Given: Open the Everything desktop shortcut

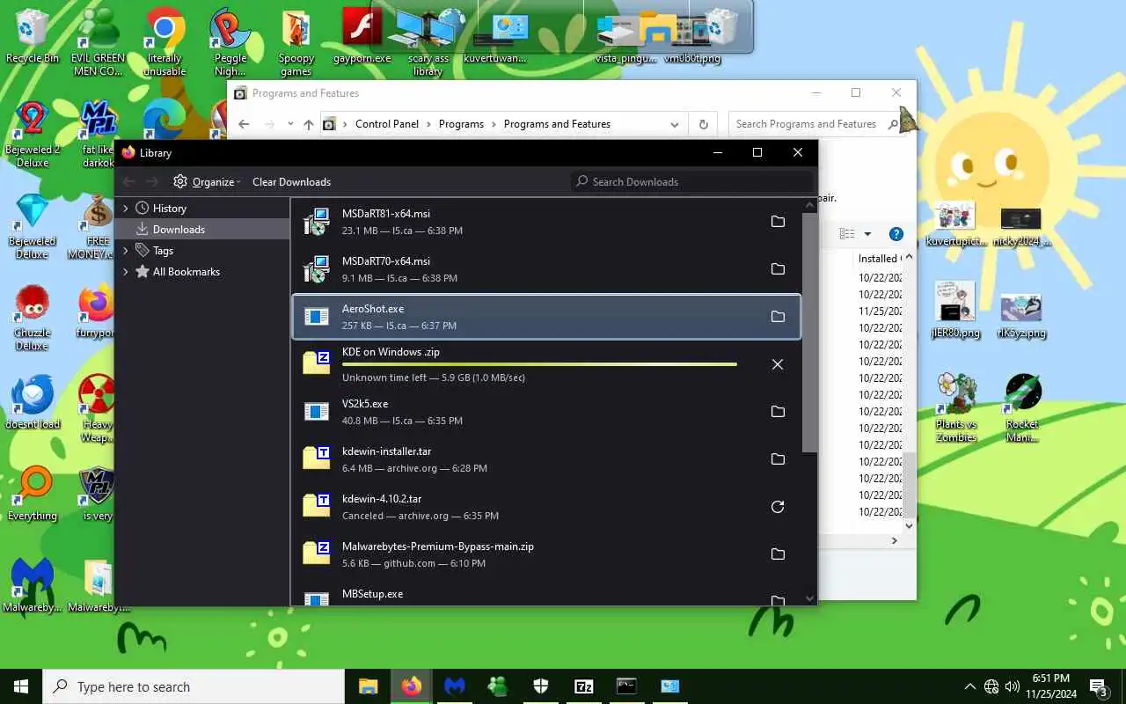Looking at the screenshot, I should click(x=33, y=494).
